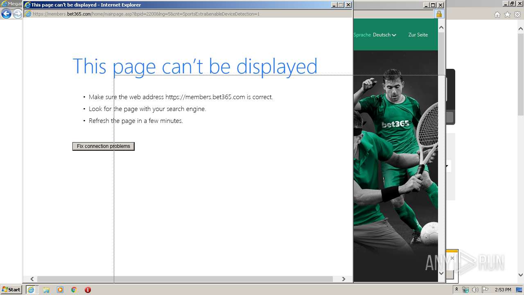Screen dimensions: 524x295
Task: Click Show desktop button in taskbar corner
Action: click(519, 290)
